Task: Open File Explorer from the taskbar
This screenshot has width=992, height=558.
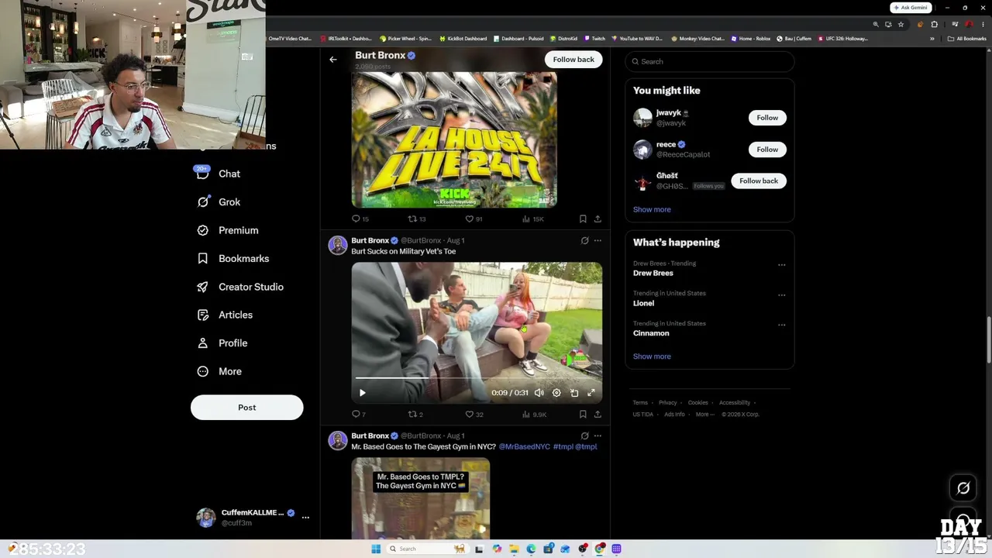Action: [x=514, y=549]
